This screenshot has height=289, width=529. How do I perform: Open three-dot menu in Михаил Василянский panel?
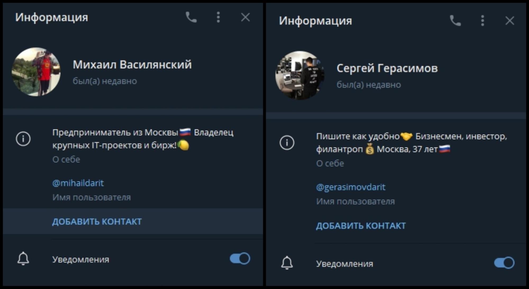click(218, 17)
